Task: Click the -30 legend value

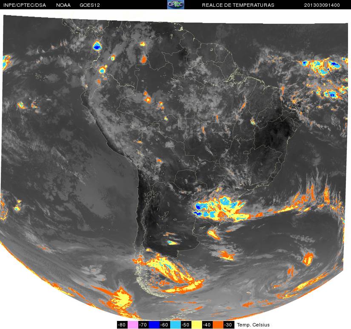Action: [229, 325]
